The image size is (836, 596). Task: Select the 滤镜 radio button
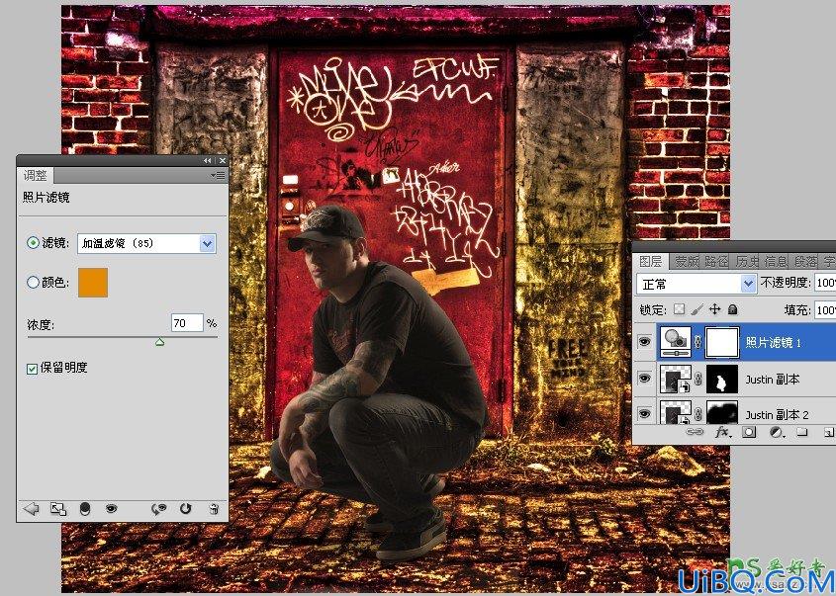pyautogui.click(x=33, y=243)
